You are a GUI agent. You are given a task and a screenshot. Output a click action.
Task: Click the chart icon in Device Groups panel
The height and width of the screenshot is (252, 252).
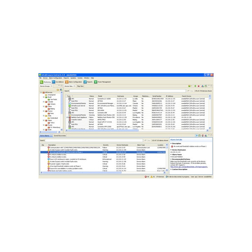pyautogui.click(x=61, y=90)
